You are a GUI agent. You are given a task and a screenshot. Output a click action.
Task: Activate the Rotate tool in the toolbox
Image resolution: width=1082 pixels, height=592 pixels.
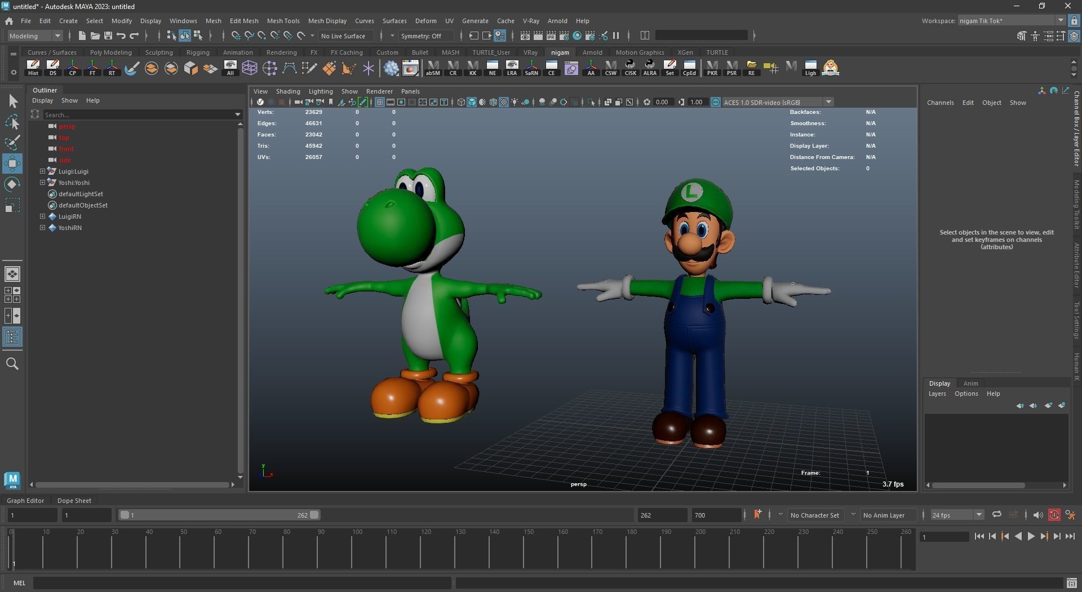coord(12,184)
